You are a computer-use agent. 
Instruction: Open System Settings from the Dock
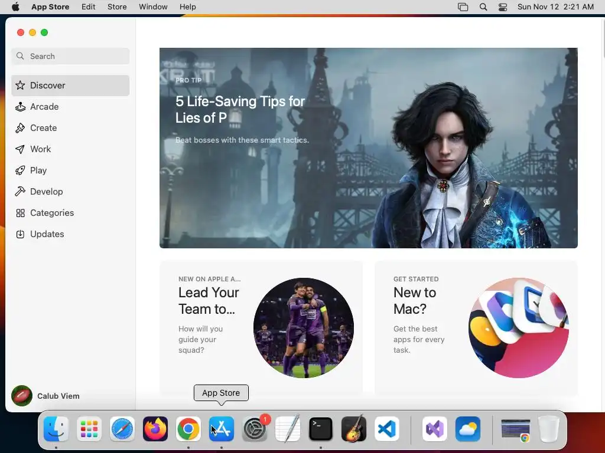[x=255, y=429]
